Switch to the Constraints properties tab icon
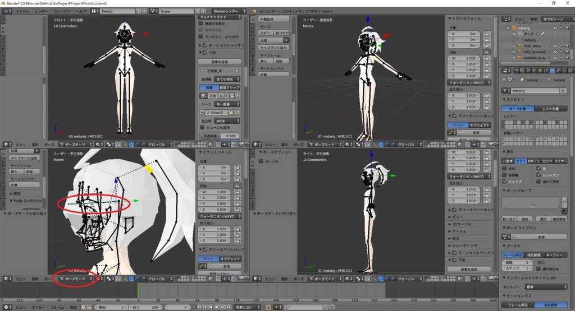 coord(546,71)
